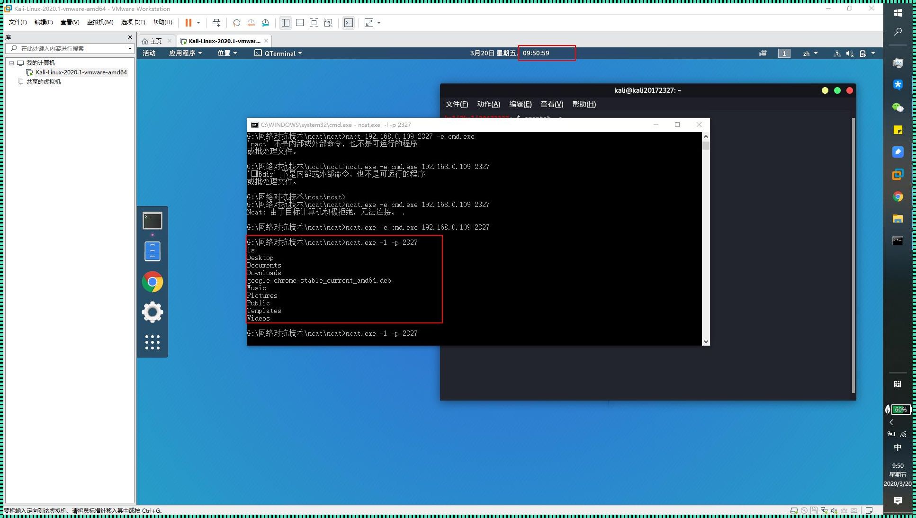Image resolution: width=916 pixels, height=518 pixels.
Task: Launch the terminal from the Kali dock
Action: point(153,221)
